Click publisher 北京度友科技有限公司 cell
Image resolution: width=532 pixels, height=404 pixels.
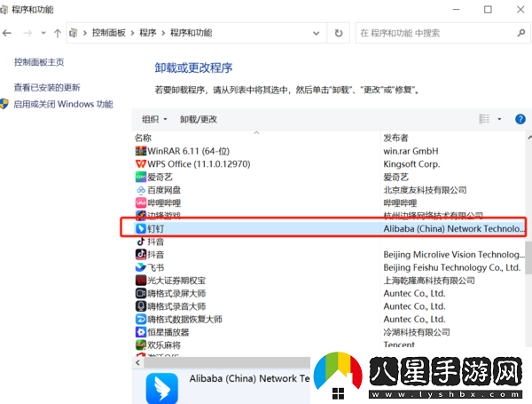(x=425, y=190)
